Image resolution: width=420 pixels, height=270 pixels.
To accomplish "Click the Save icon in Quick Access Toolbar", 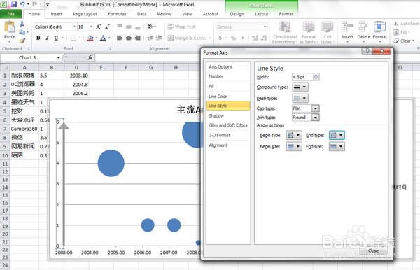I will [14, 4].
